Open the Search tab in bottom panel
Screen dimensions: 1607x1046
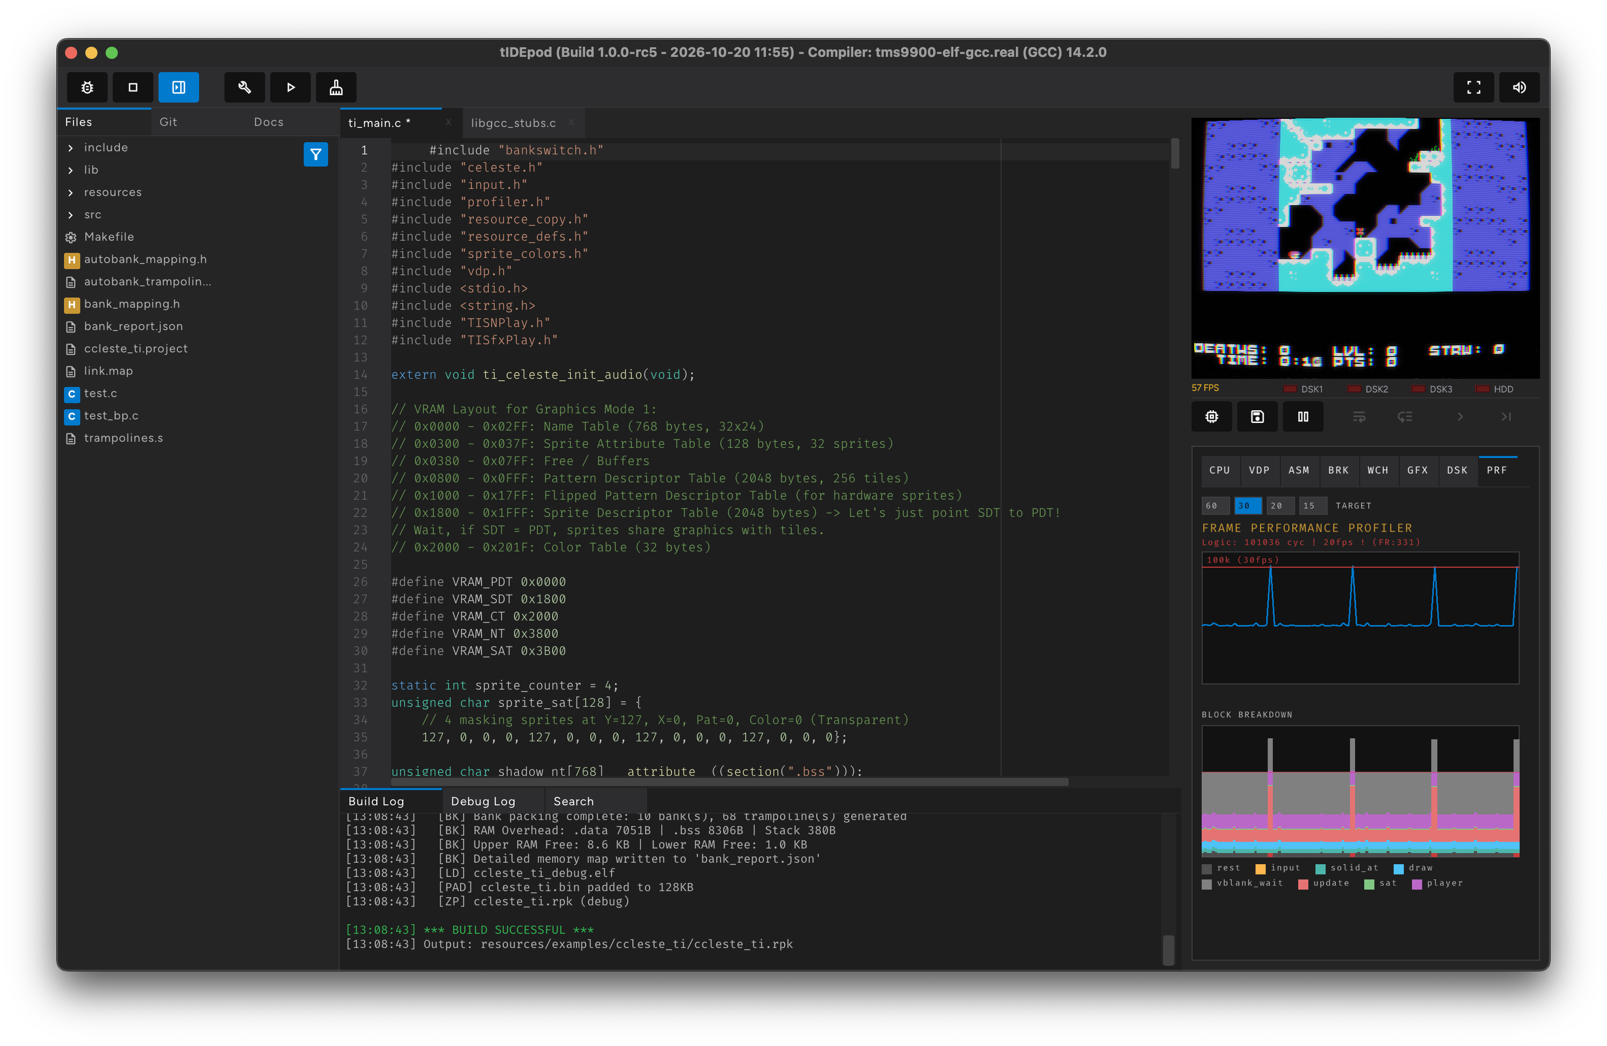click(x=574, y=801)
